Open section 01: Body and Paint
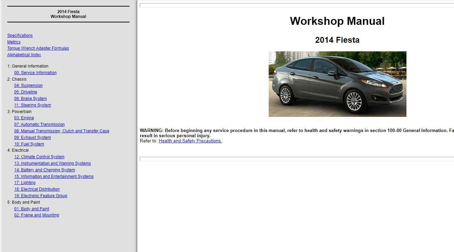Viewport: 454px width, 252px height. (x=32, y=209)
